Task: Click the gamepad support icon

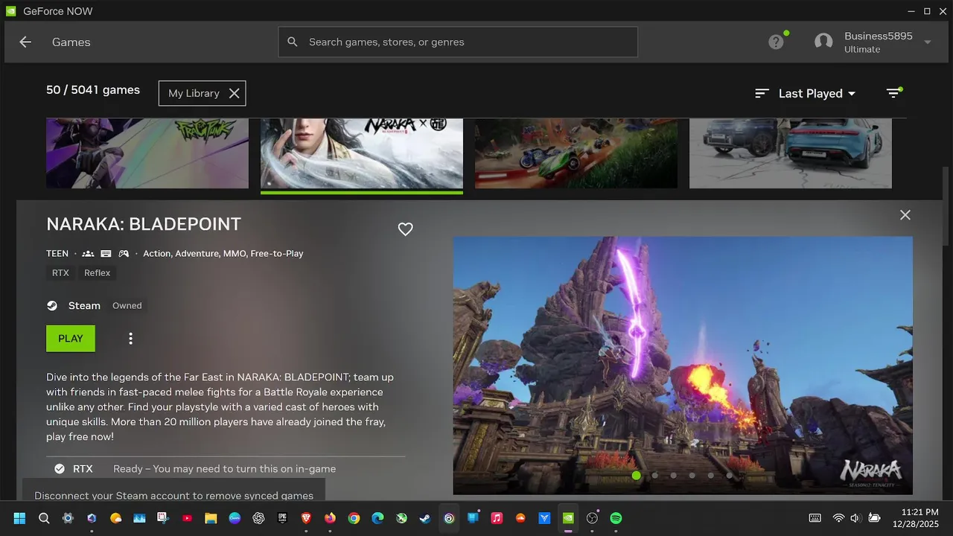Action: click(124, 253)
